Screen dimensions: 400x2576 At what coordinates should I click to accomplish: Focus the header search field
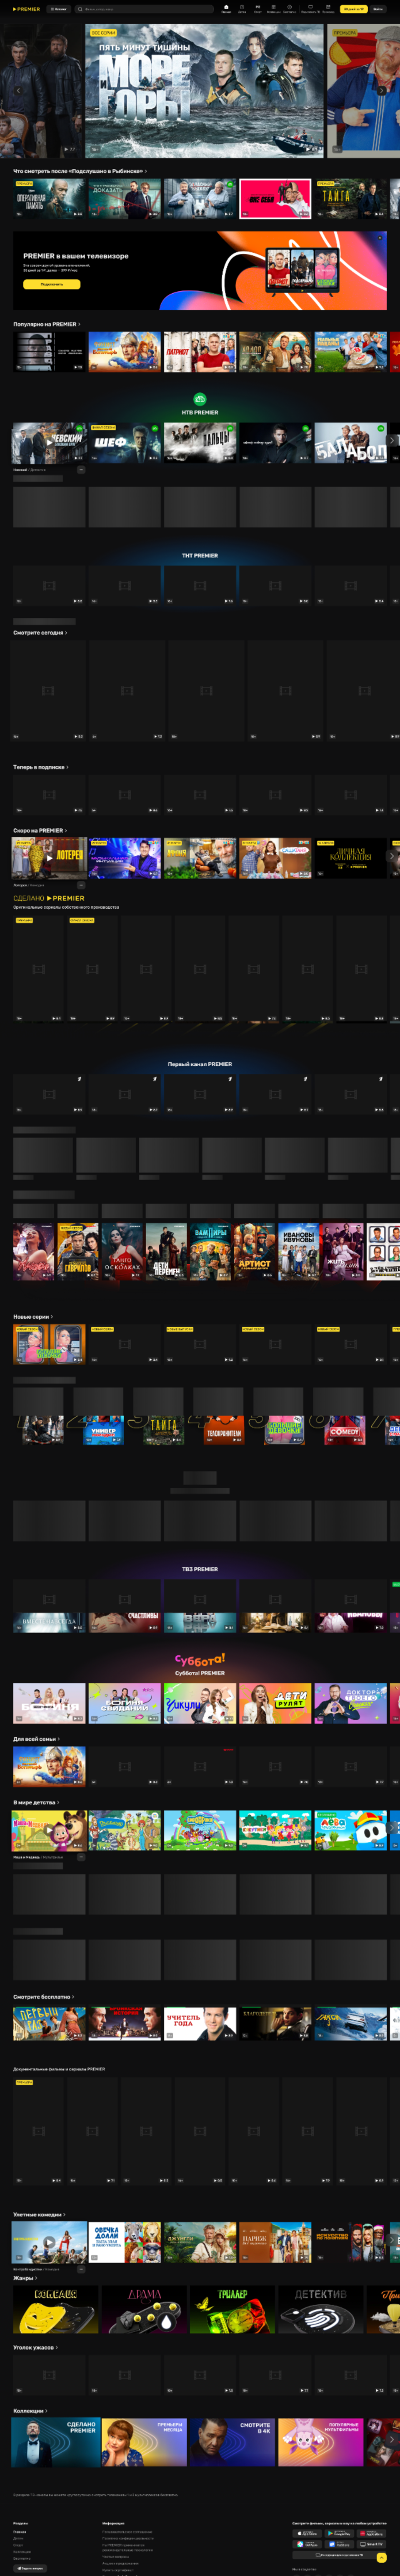tap(145, 9)
